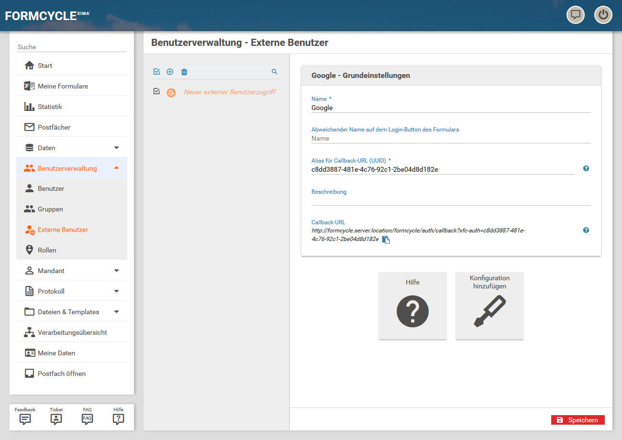Image resolution: width=622 pixels, height=440 pixels.
Task: Expand the Dateien & Templates menu
Action: click(116, 312)
